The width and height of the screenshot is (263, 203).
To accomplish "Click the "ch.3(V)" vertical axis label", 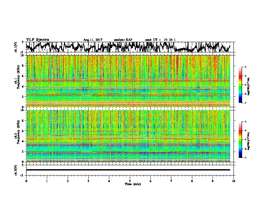I will 16,170.
